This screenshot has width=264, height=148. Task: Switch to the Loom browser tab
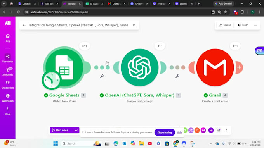tap(184, 4)
